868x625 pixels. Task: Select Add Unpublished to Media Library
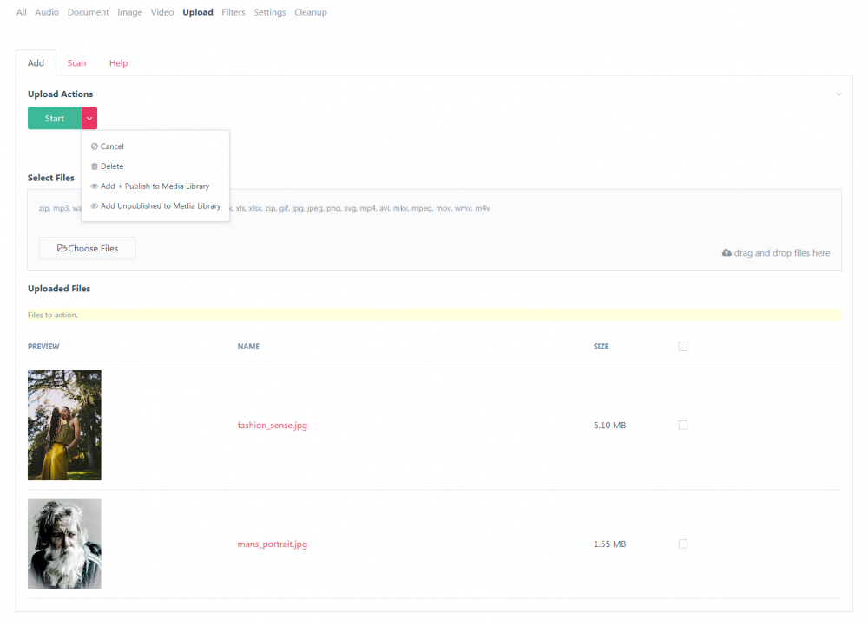(x=160, y=205)
